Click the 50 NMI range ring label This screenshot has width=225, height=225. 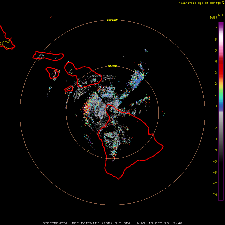click(112, 66)
